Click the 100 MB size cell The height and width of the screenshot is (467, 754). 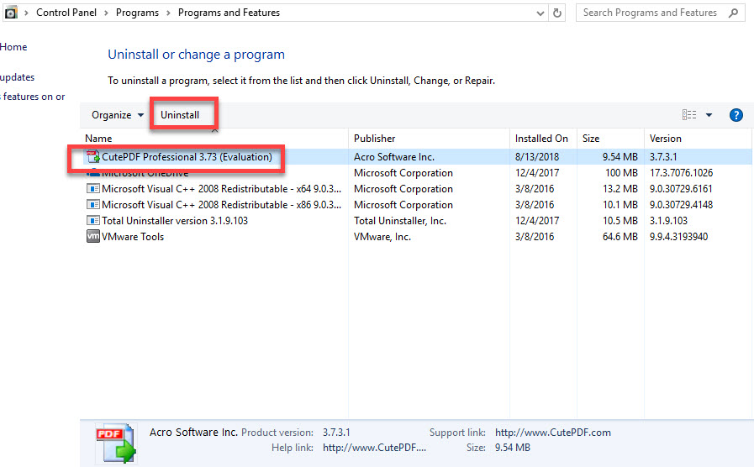click(621, 172)
